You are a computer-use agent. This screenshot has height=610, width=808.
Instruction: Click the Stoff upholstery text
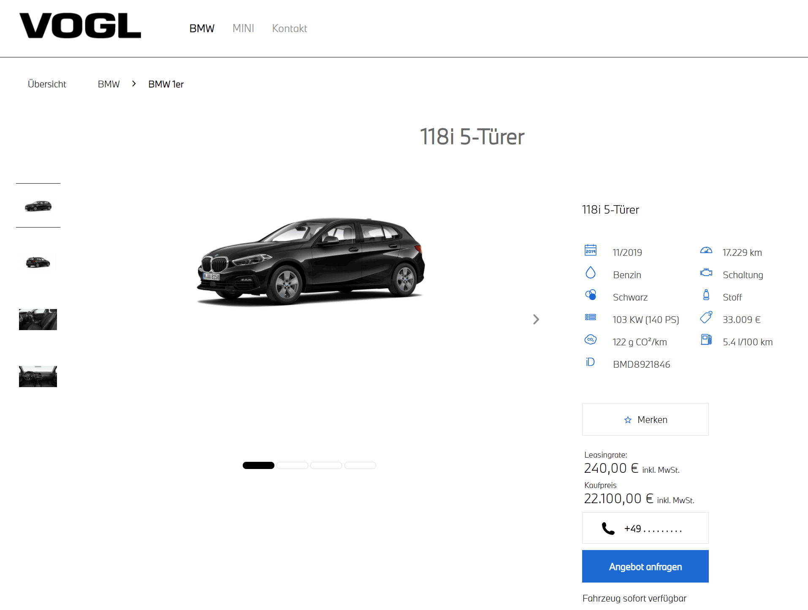(x=732, y=297)
